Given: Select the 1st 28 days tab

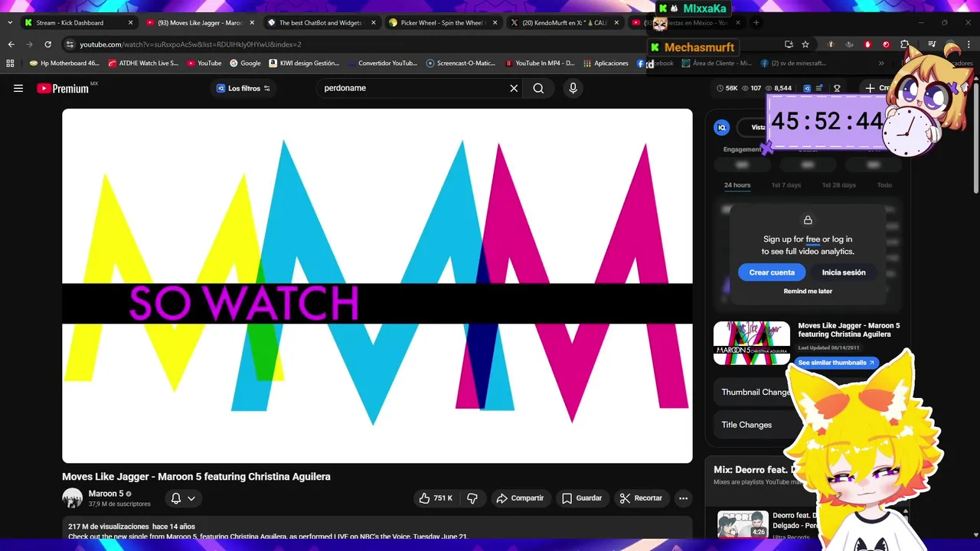Looking at the screenshot, I should coord(839,185).
